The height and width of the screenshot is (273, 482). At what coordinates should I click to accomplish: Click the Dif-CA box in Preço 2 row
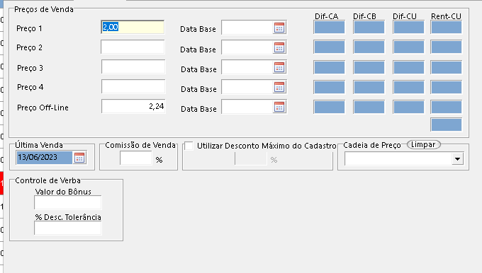coord(329,47)
